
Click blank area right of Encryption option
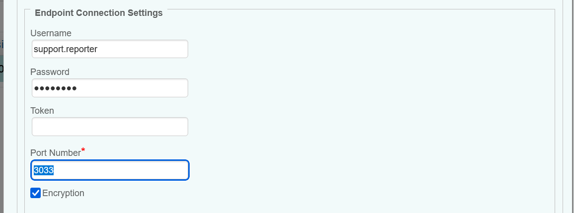click(298, 193)
